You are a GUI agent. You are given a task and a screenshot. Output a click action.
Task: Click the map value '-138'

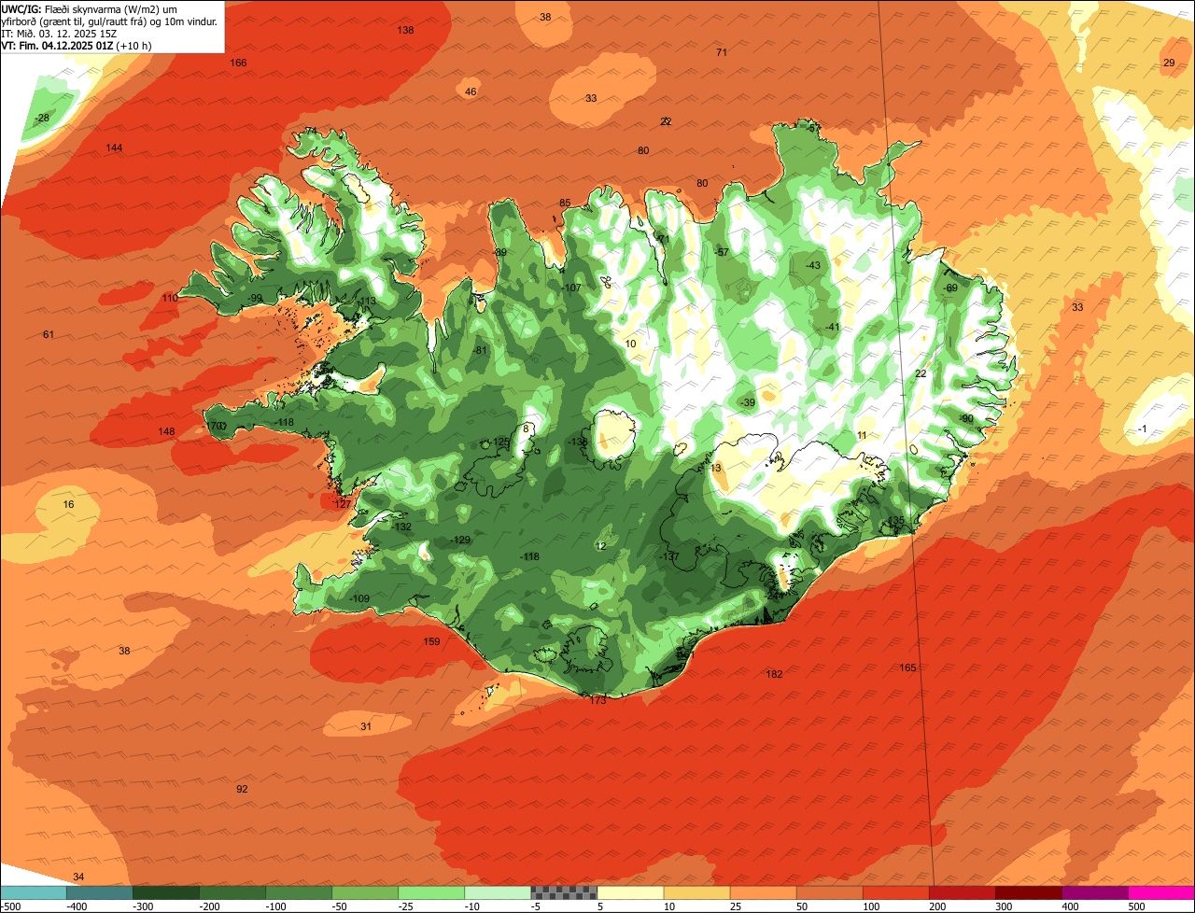[579, 442]
